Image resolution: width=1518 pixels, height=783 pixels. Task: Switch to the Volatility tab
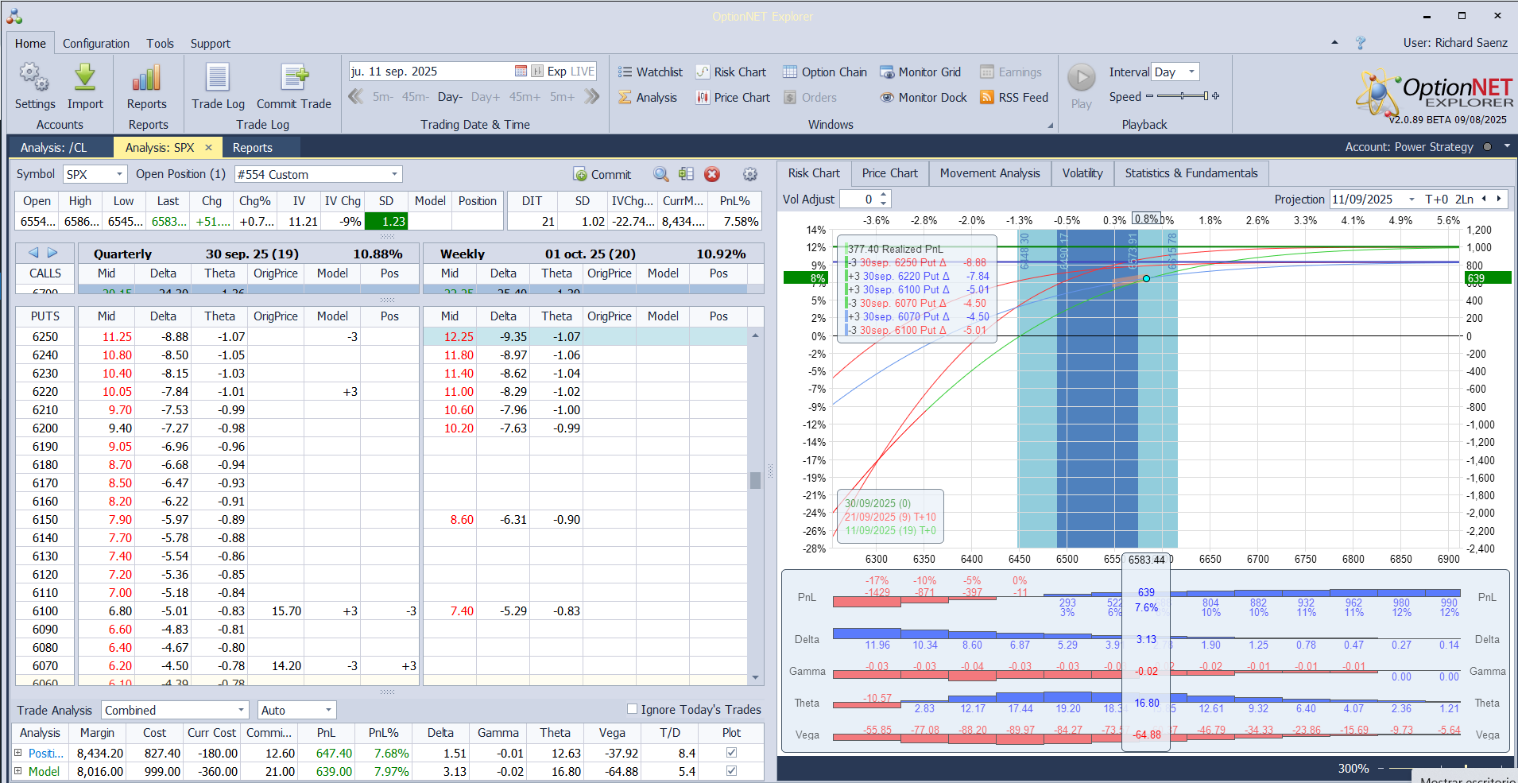click(x=1082, y=173)
